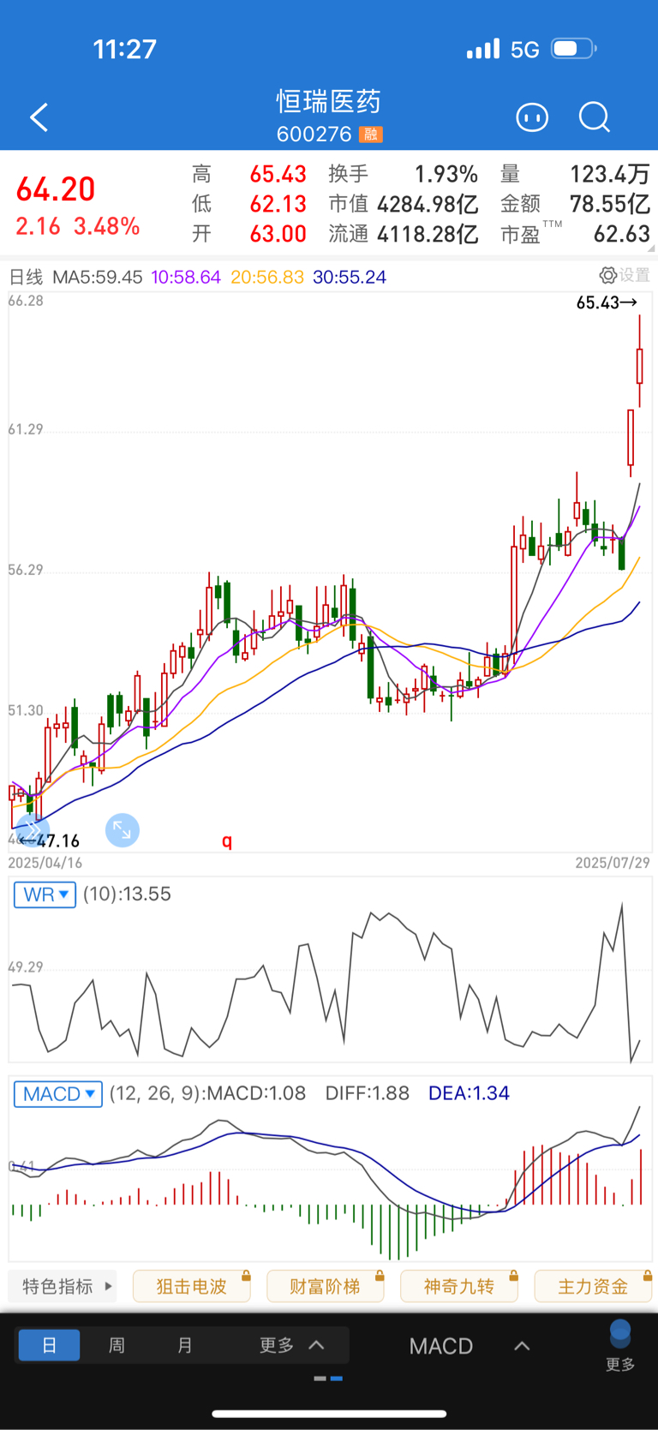Open locked 财富阶梯 indicator
This screenshot has width=658, height=1430.
click(326, 1286)
